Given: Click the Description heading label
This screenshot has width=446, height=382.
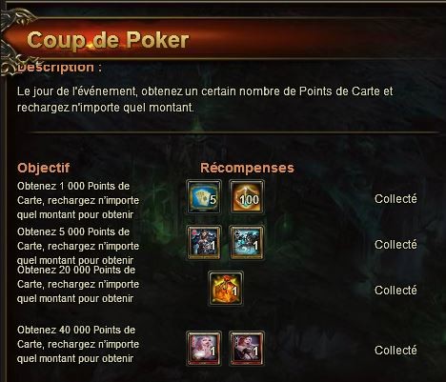Looking at the screenshot, I should coord(59,68).
